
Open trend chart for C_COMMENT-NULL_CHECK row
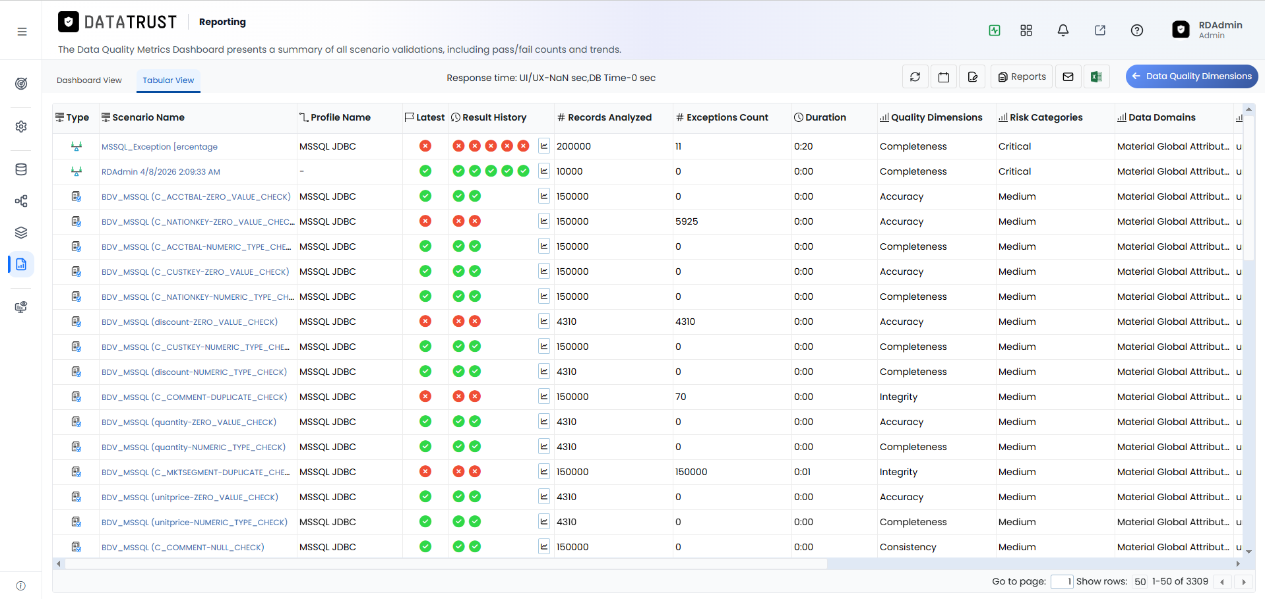(544, 546)
